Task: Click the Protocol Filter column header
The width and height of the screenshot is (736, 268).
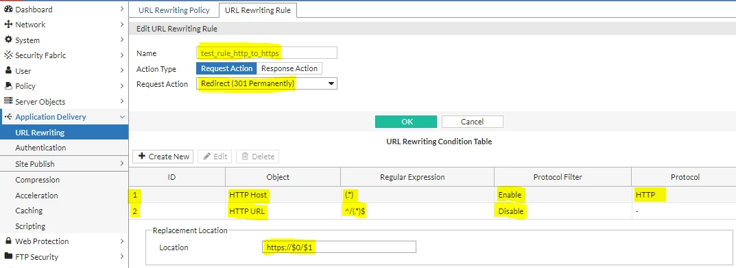Action: click(x=562, y=177)
